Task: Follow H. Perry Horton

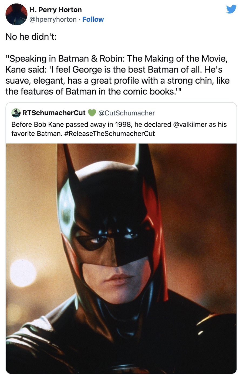Action: pyautogui.click(x=93, y=19)
